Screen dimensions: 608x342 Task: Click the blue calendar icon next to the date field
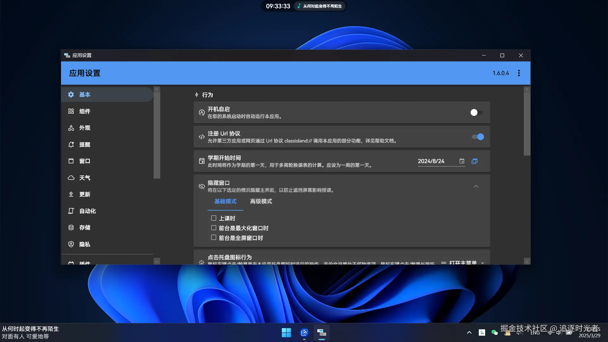[474, 161]
